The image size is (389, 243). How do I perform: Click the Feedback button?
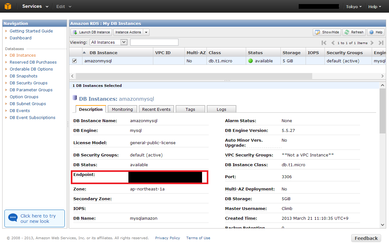pyautogui.click(x=366, y=238)
